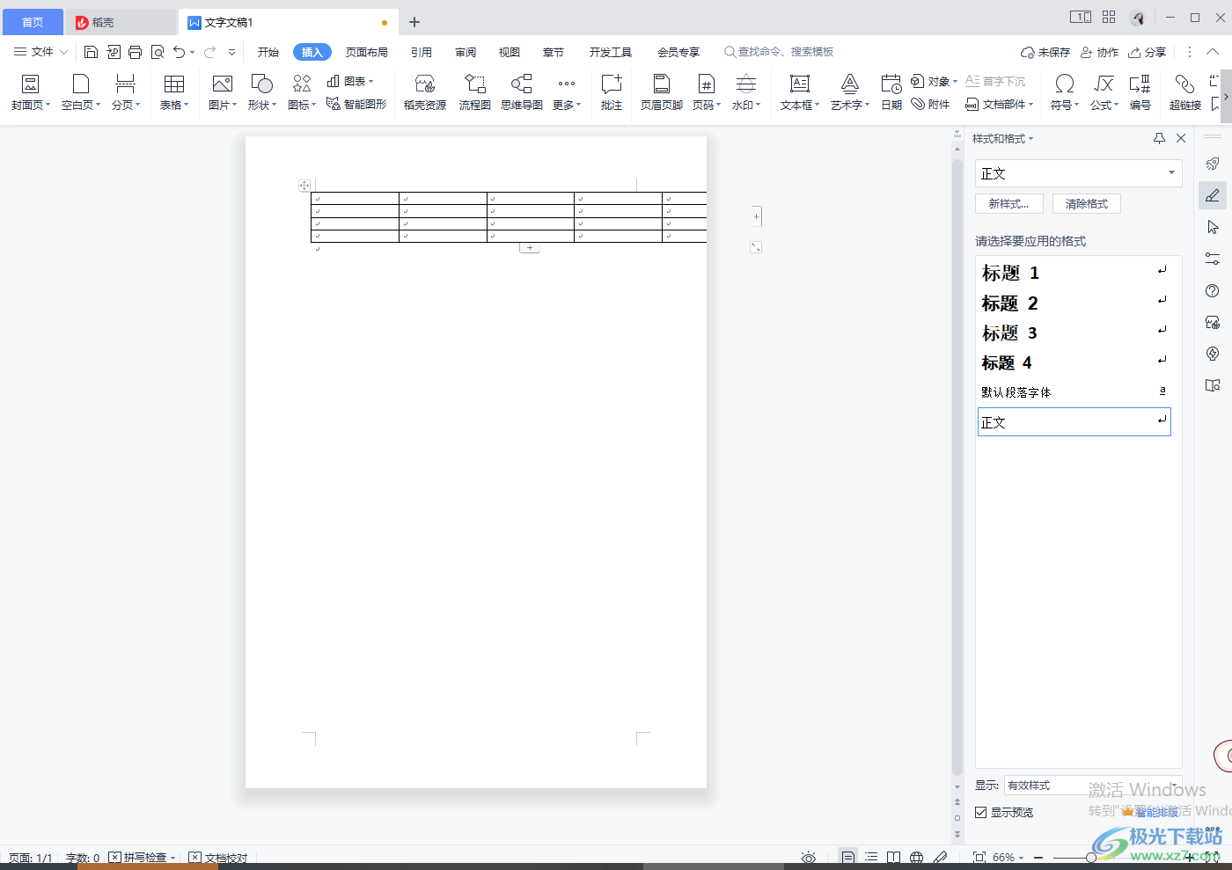Click the save icon in quick toolbar

(x=91, y=52)
